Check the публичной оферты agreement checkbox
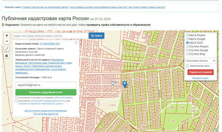 (17, 98)
